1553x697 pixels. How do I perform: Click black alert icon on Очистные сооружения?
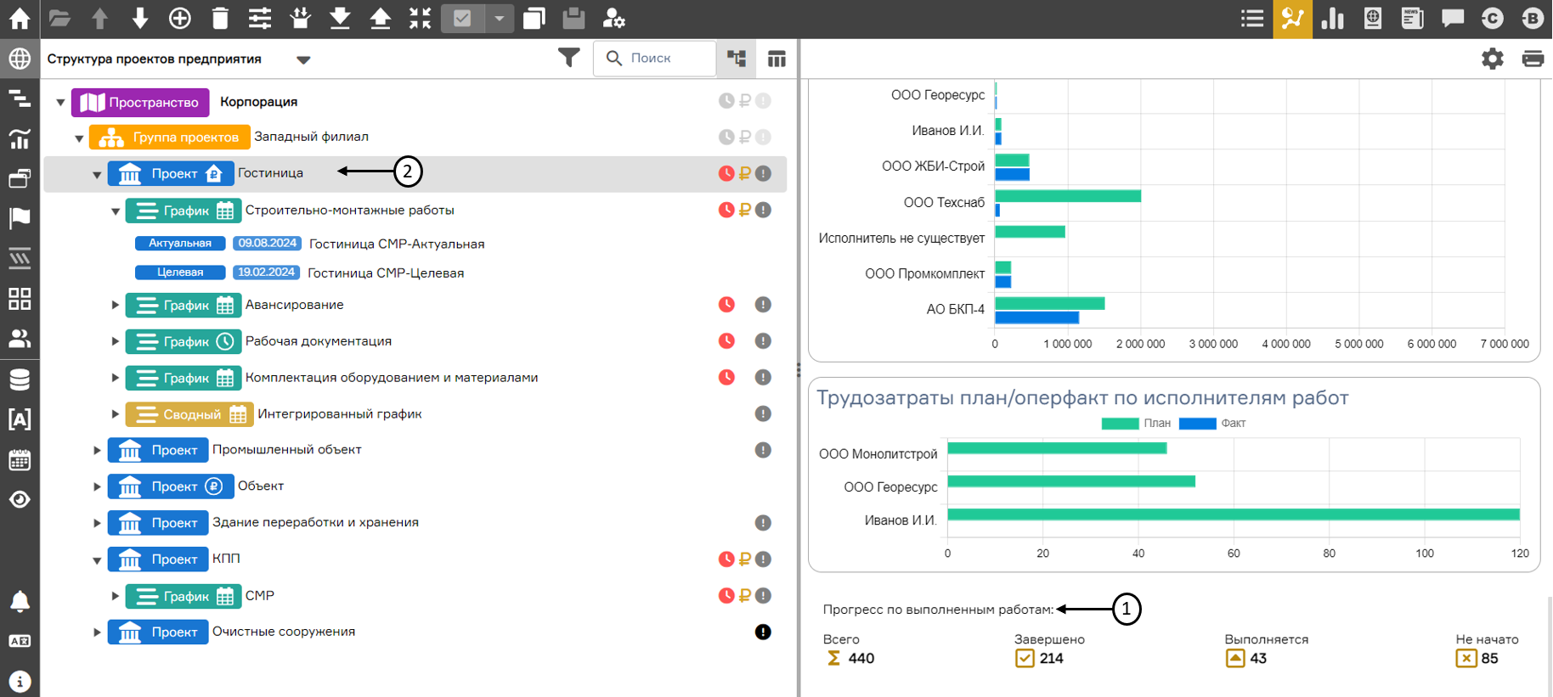tap(763, 632)
